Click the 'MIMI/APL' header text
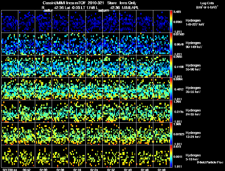The width and height of the screenshot is (225, 171). (130, 8)
